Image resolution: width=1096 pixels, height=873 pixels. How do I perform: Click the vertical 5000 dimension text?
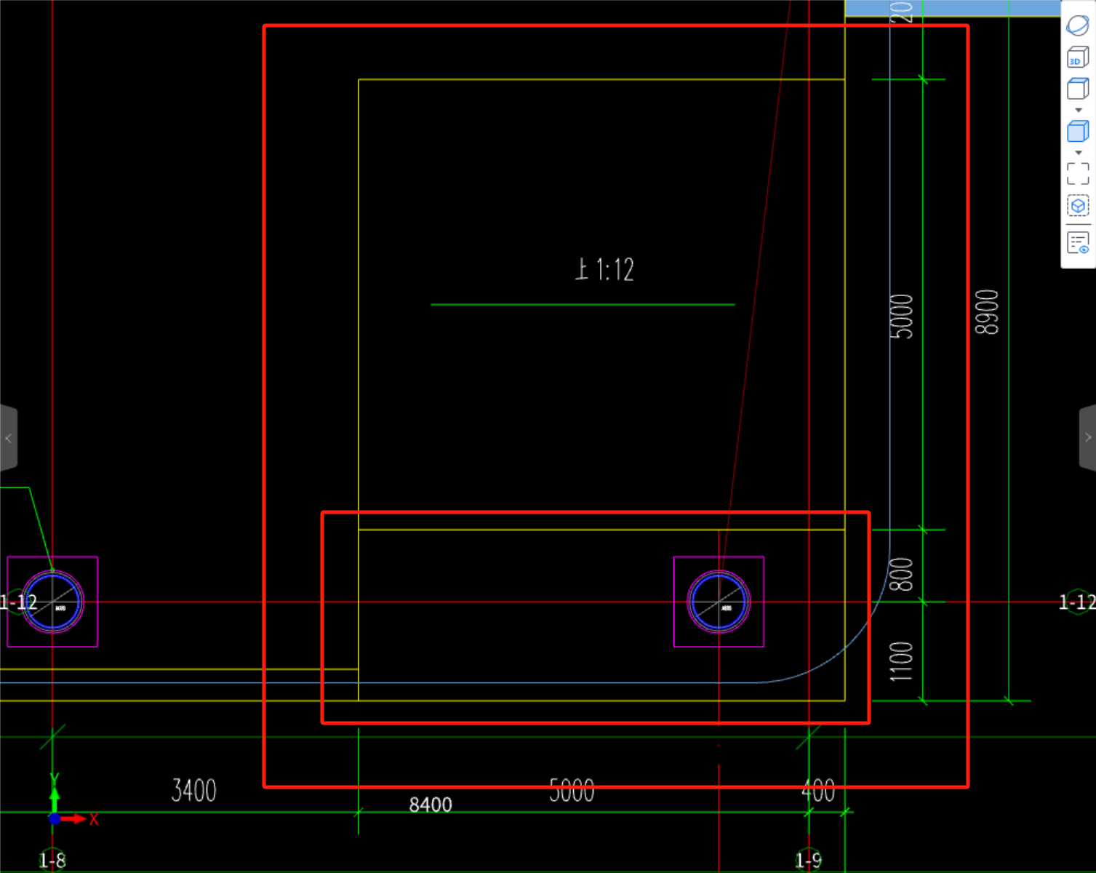(902, 316)
